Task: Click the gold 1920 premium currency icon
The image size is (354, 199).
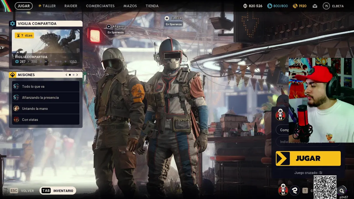Action: click(295, 6)
